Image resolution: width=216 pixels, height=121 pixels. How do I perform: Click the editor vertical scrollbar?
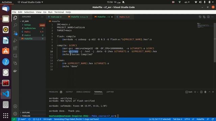point(215,43)
